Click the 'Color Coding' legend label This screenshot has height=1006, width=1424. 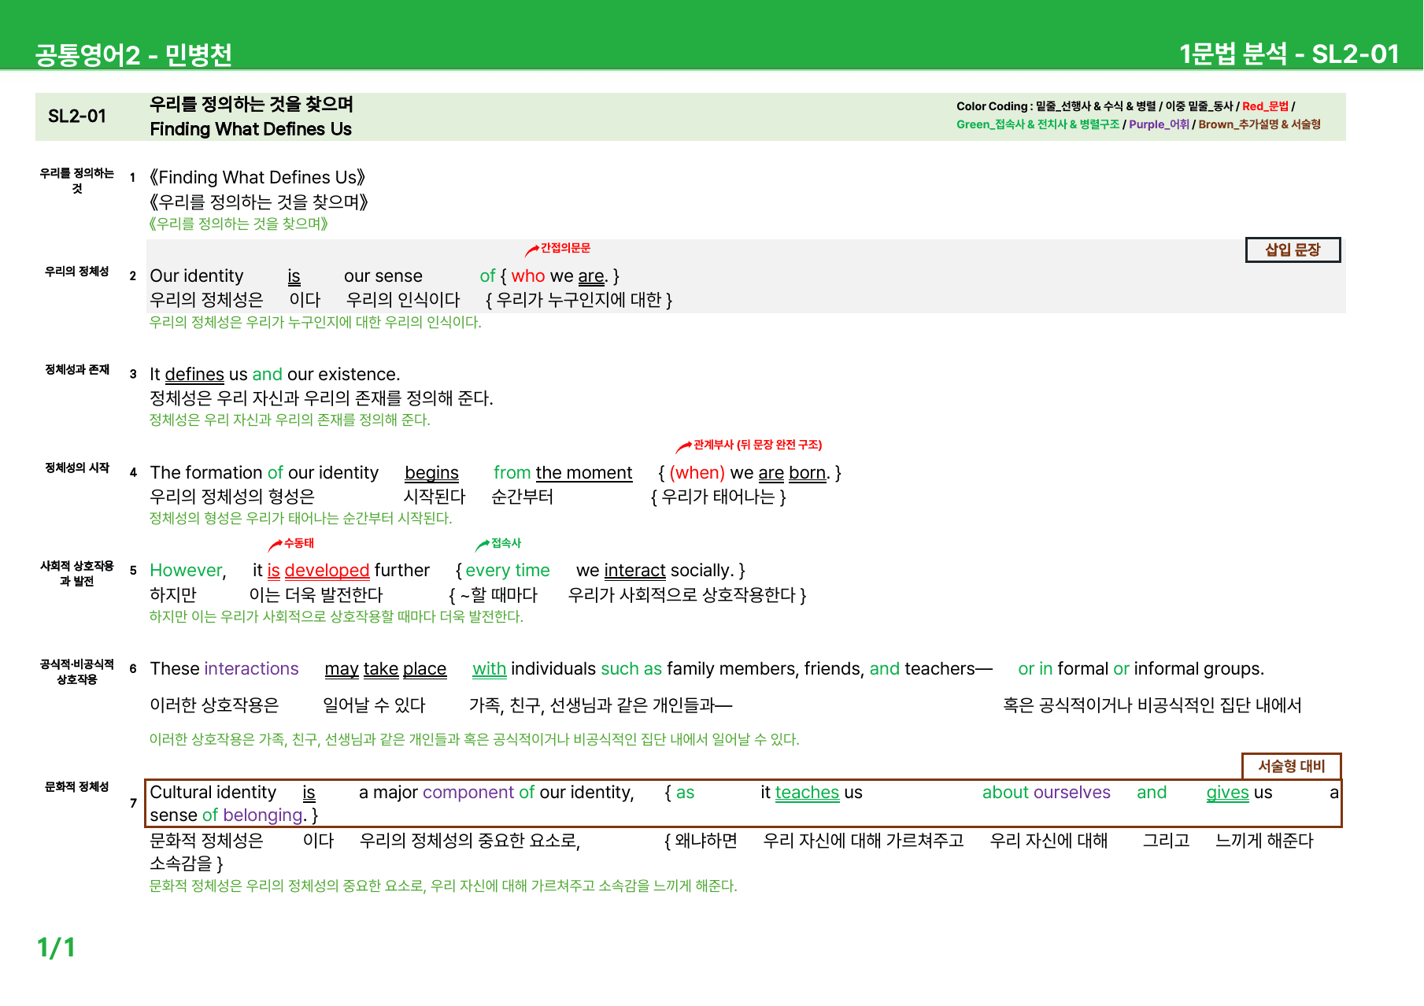pyautogui.click(x=992, y=106)
